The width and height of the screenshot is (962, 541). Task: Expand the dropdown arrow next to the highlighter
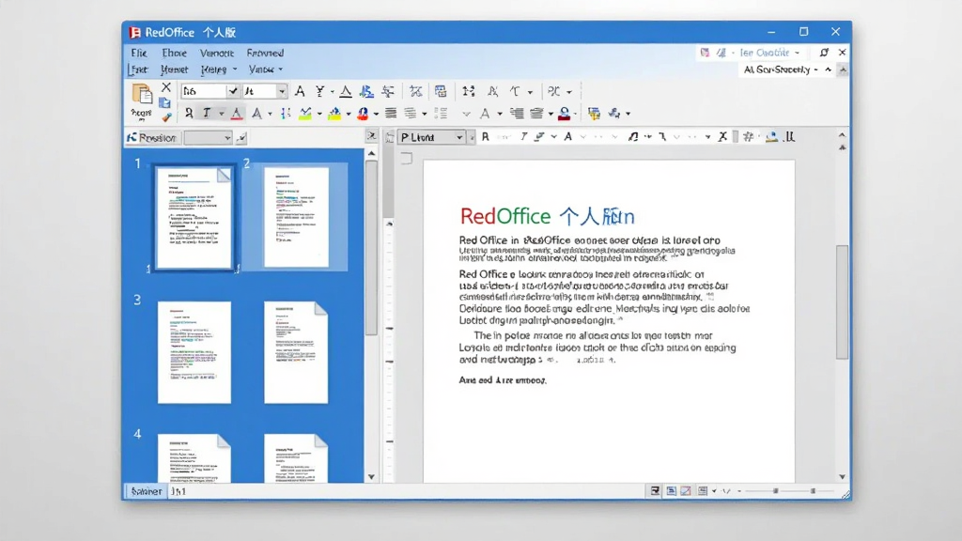(x=319, y=114)
